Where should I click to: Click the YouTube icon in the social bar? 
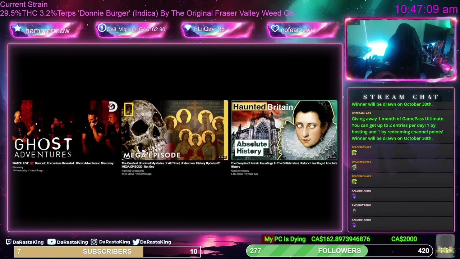(51, 242)
